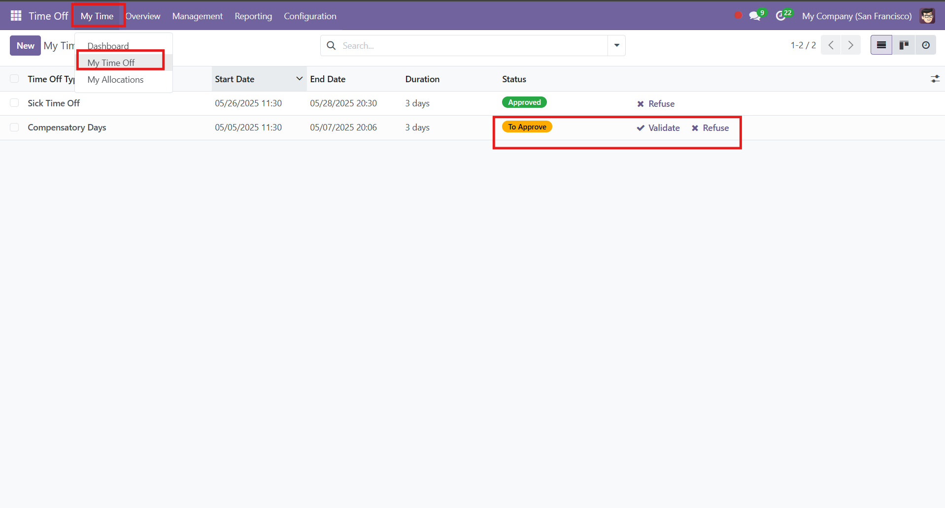
Task: Validate the Compensatory Days request
Action: [x=658, y=127]
